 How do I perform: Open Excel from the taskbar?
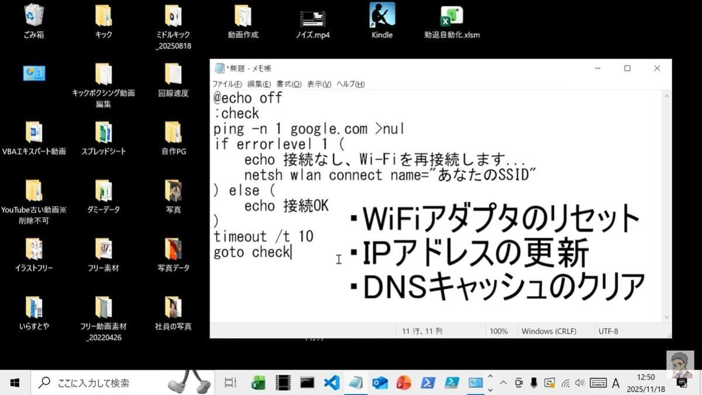(258, 383)
